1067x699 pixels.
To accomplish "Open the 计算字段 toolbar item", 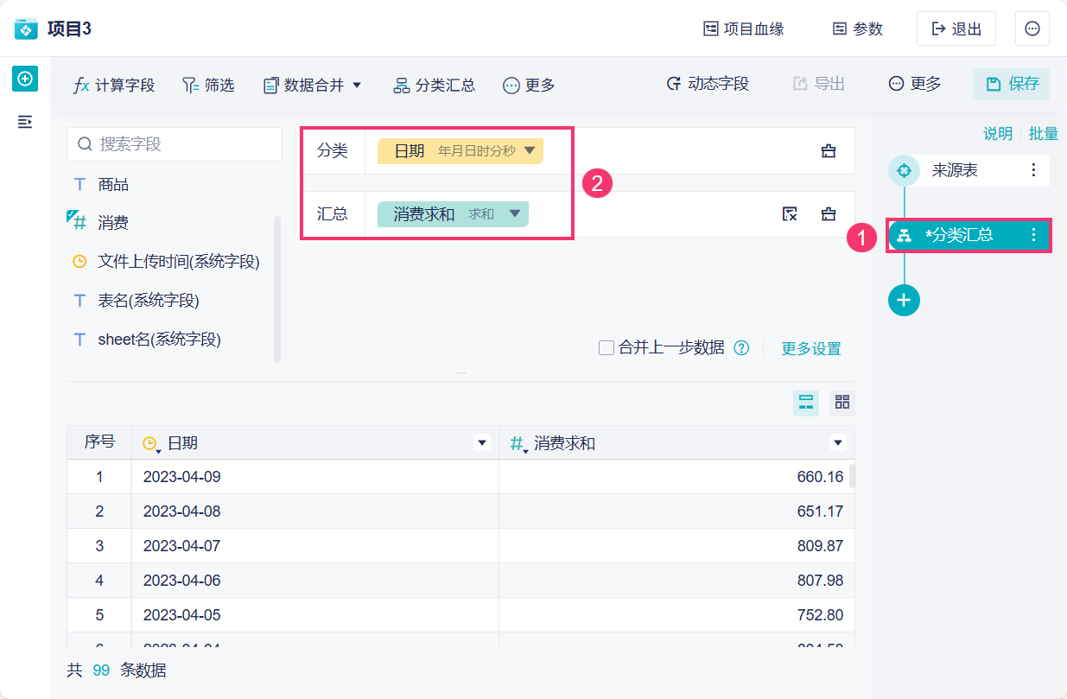I will tap(114, 85).
